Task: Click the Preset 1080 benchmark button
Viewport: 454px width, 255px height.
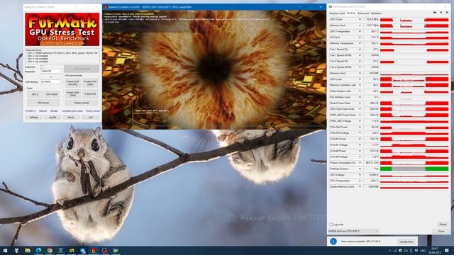Action: point(72,94)
